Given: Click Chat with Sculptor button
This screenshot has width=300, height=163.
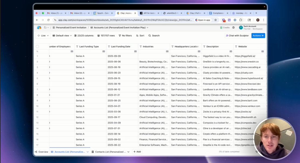Looking at the screenshot, I should tap(237, 36).
